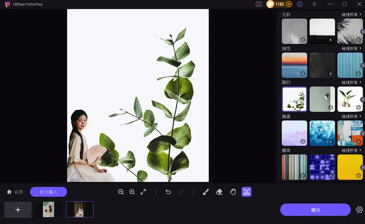This screenshot has height=224, width=365.
Task: Fit the image to screen with the expand arrows
Action: pos(144,192)
